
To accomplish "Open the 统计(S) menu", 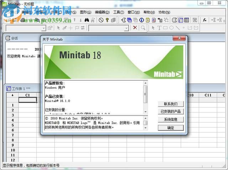I will coord(71,12).
